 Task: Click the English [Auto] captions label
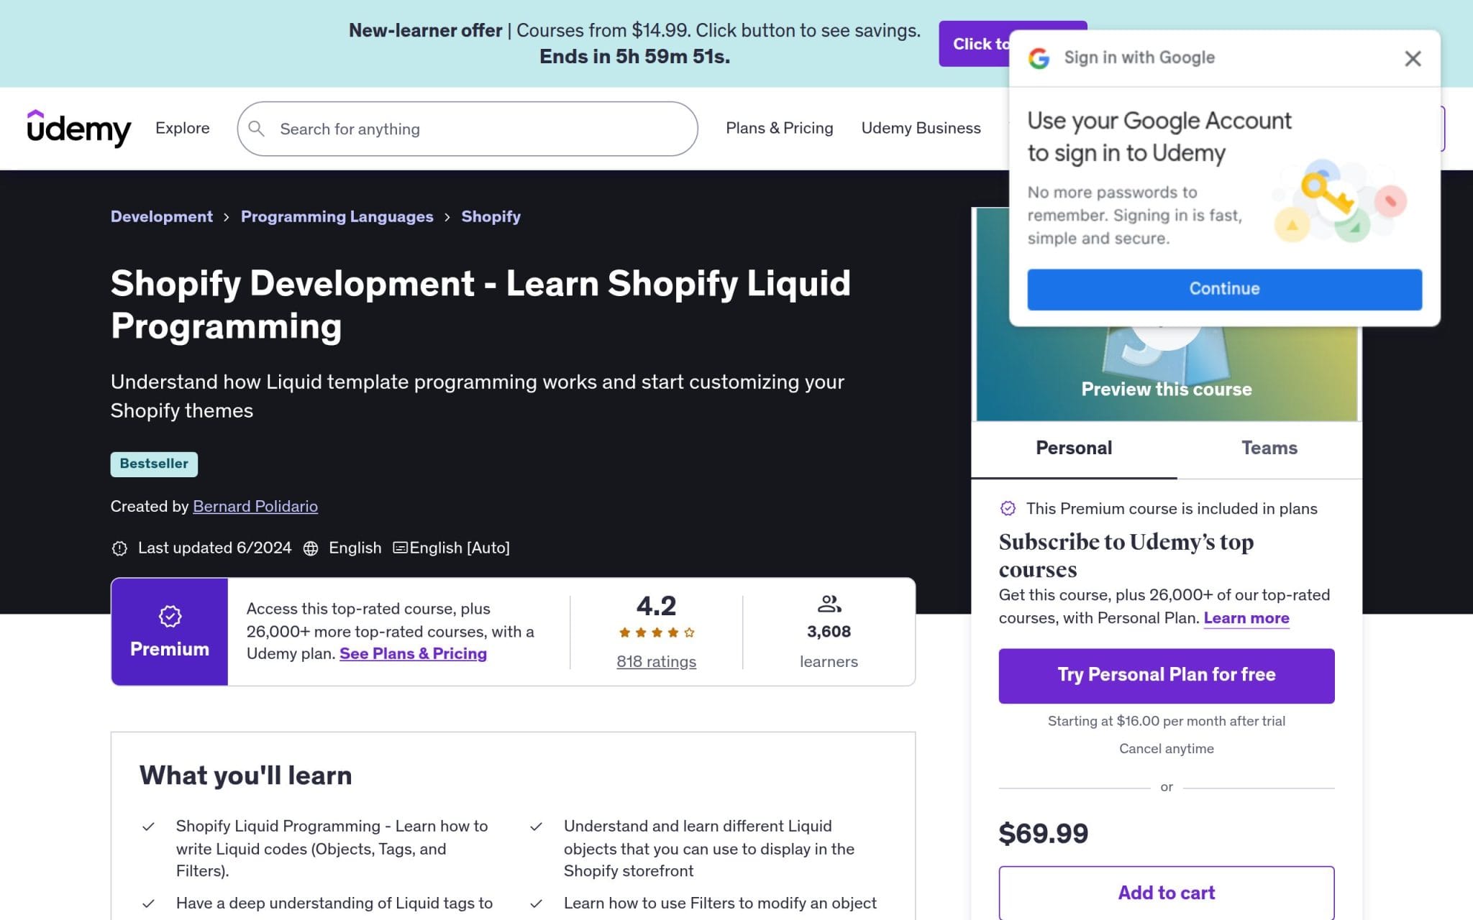coord(460,548)
